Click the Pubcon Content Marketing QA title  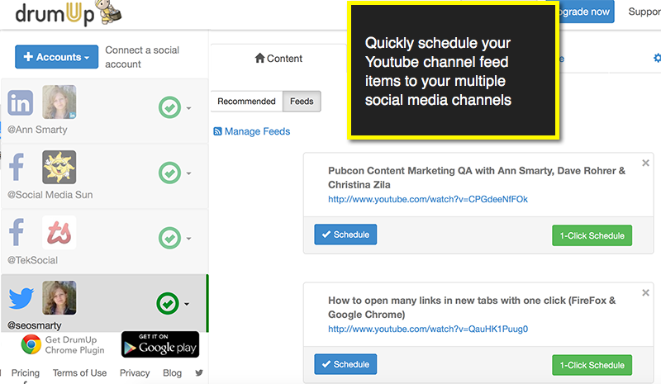[477, 178]
